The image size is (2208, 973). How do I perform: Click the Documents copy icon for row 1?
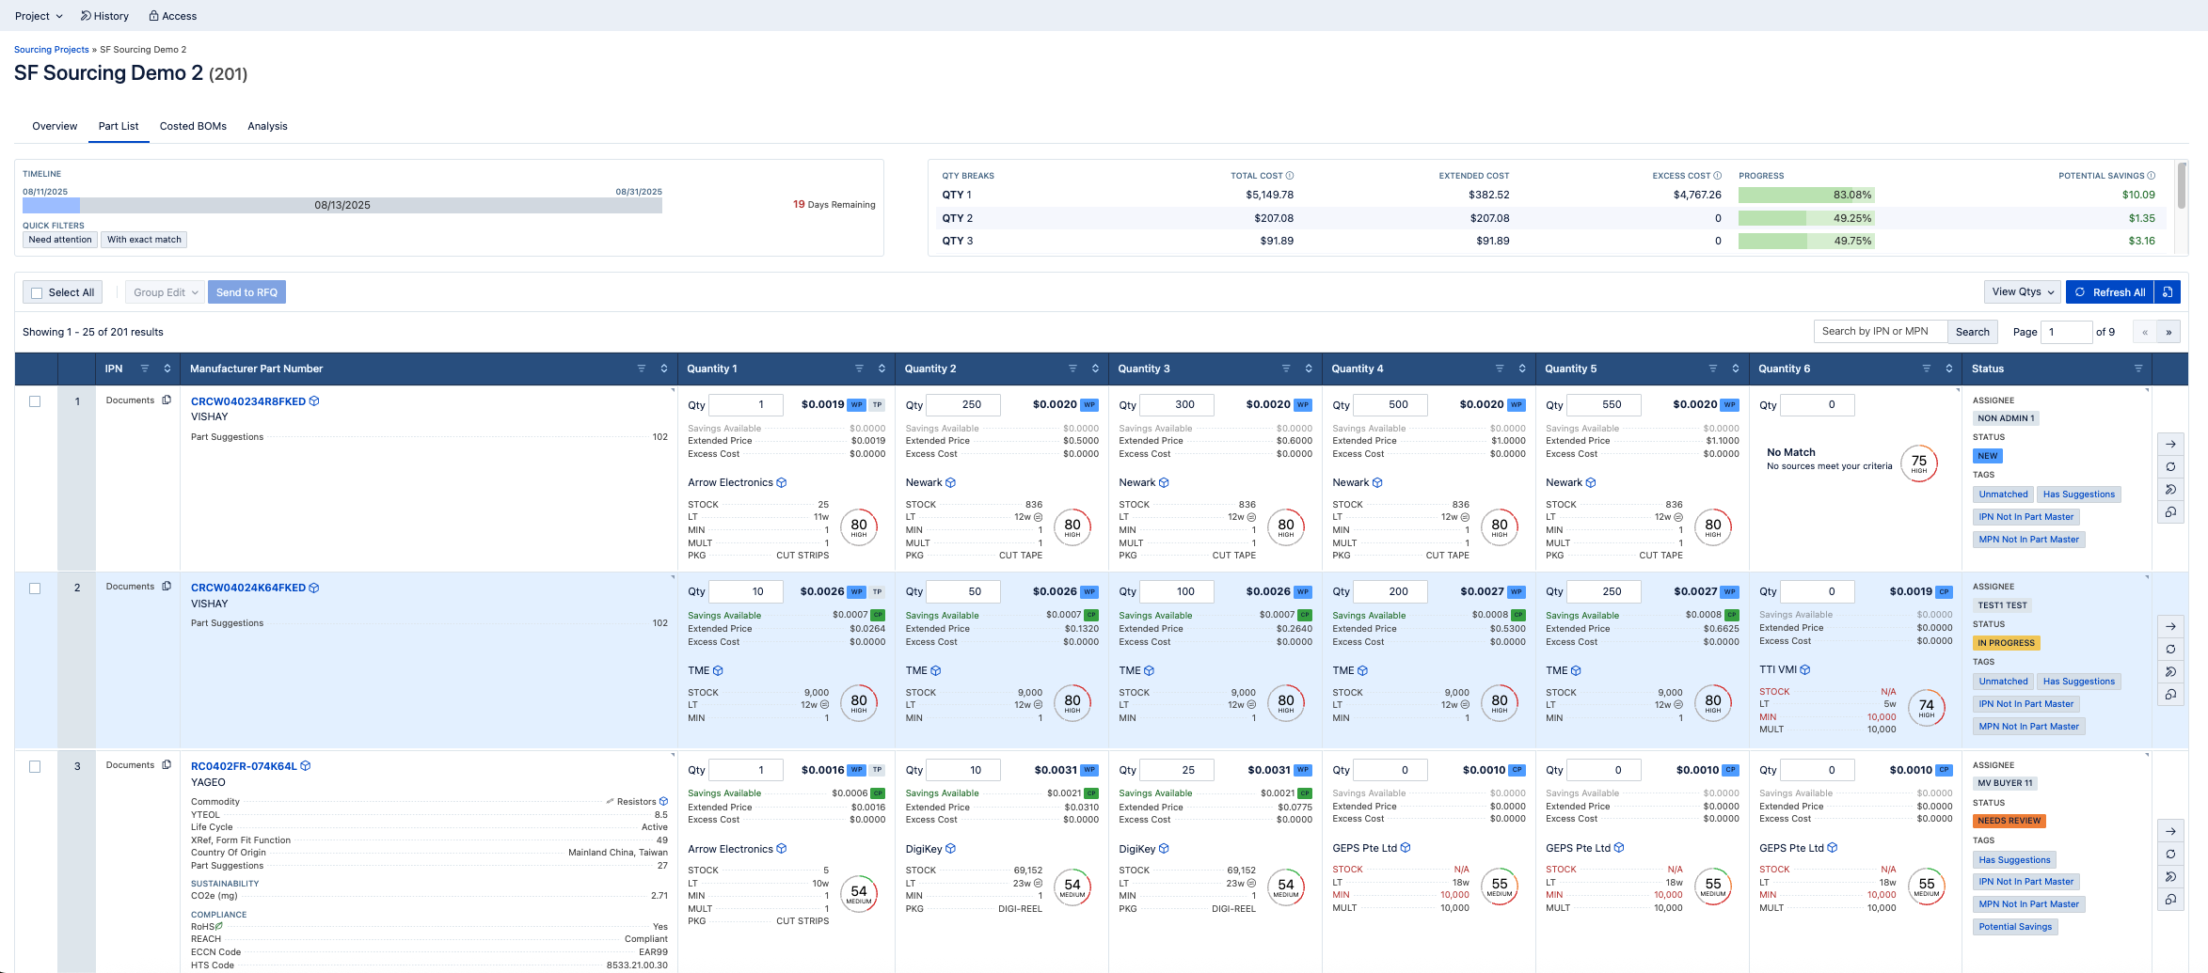click(x=167, y=400)
